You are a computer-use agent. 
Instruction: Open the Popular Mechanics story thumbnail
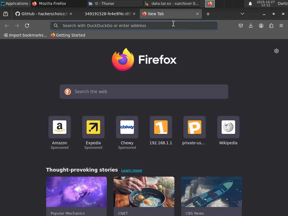coord(76,192)
